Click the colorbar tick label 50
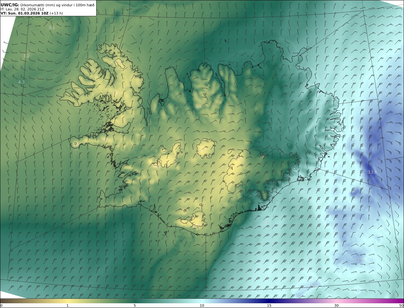The height and width of the screenshot is (308, 404). click(x=401, y=305)
